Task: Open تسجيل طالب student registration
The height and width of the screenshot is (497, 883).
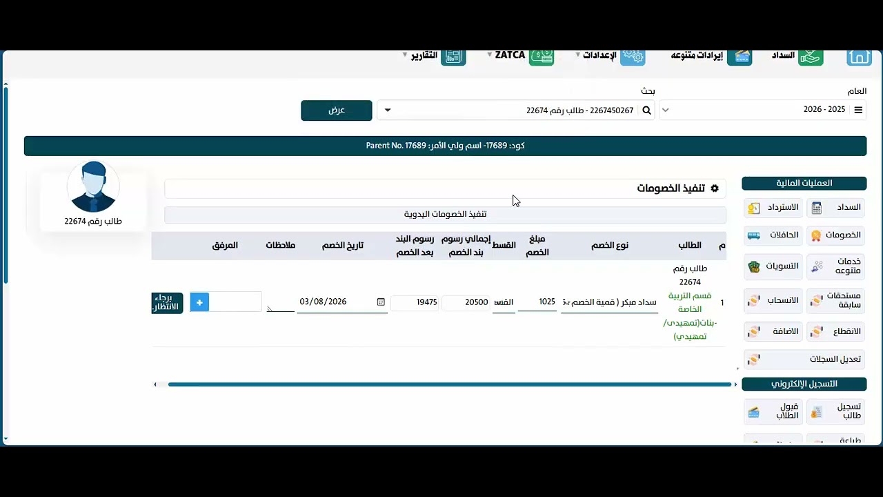Action: point(835,411)
